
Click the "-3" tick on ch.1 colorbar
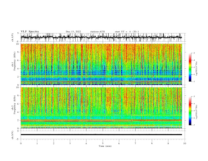[x=194, y=53]
